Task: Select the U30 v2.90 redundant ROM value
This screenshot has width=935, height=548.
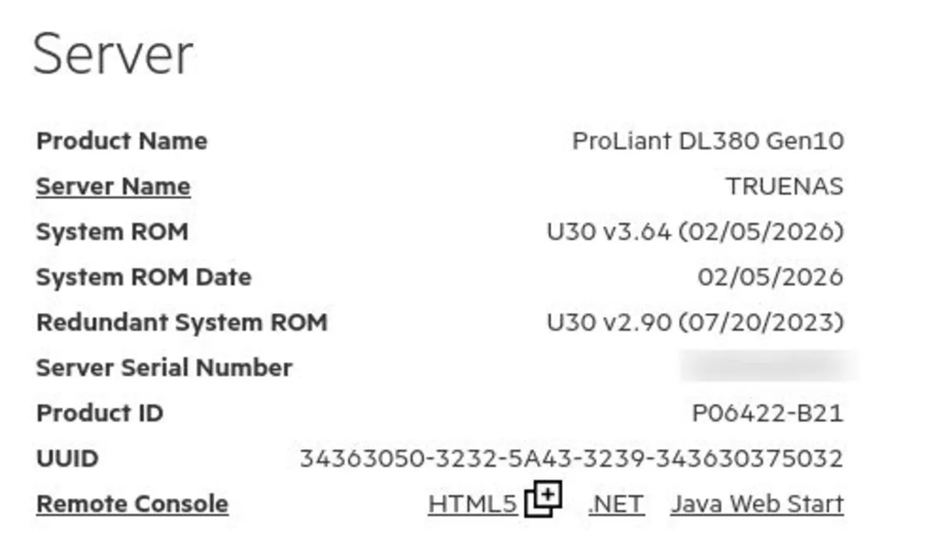Action: coord(696,321)
